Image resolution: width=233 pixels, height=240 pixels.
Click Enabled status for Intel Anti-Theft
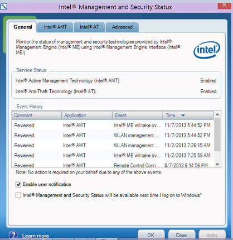(x=208, y=92)
